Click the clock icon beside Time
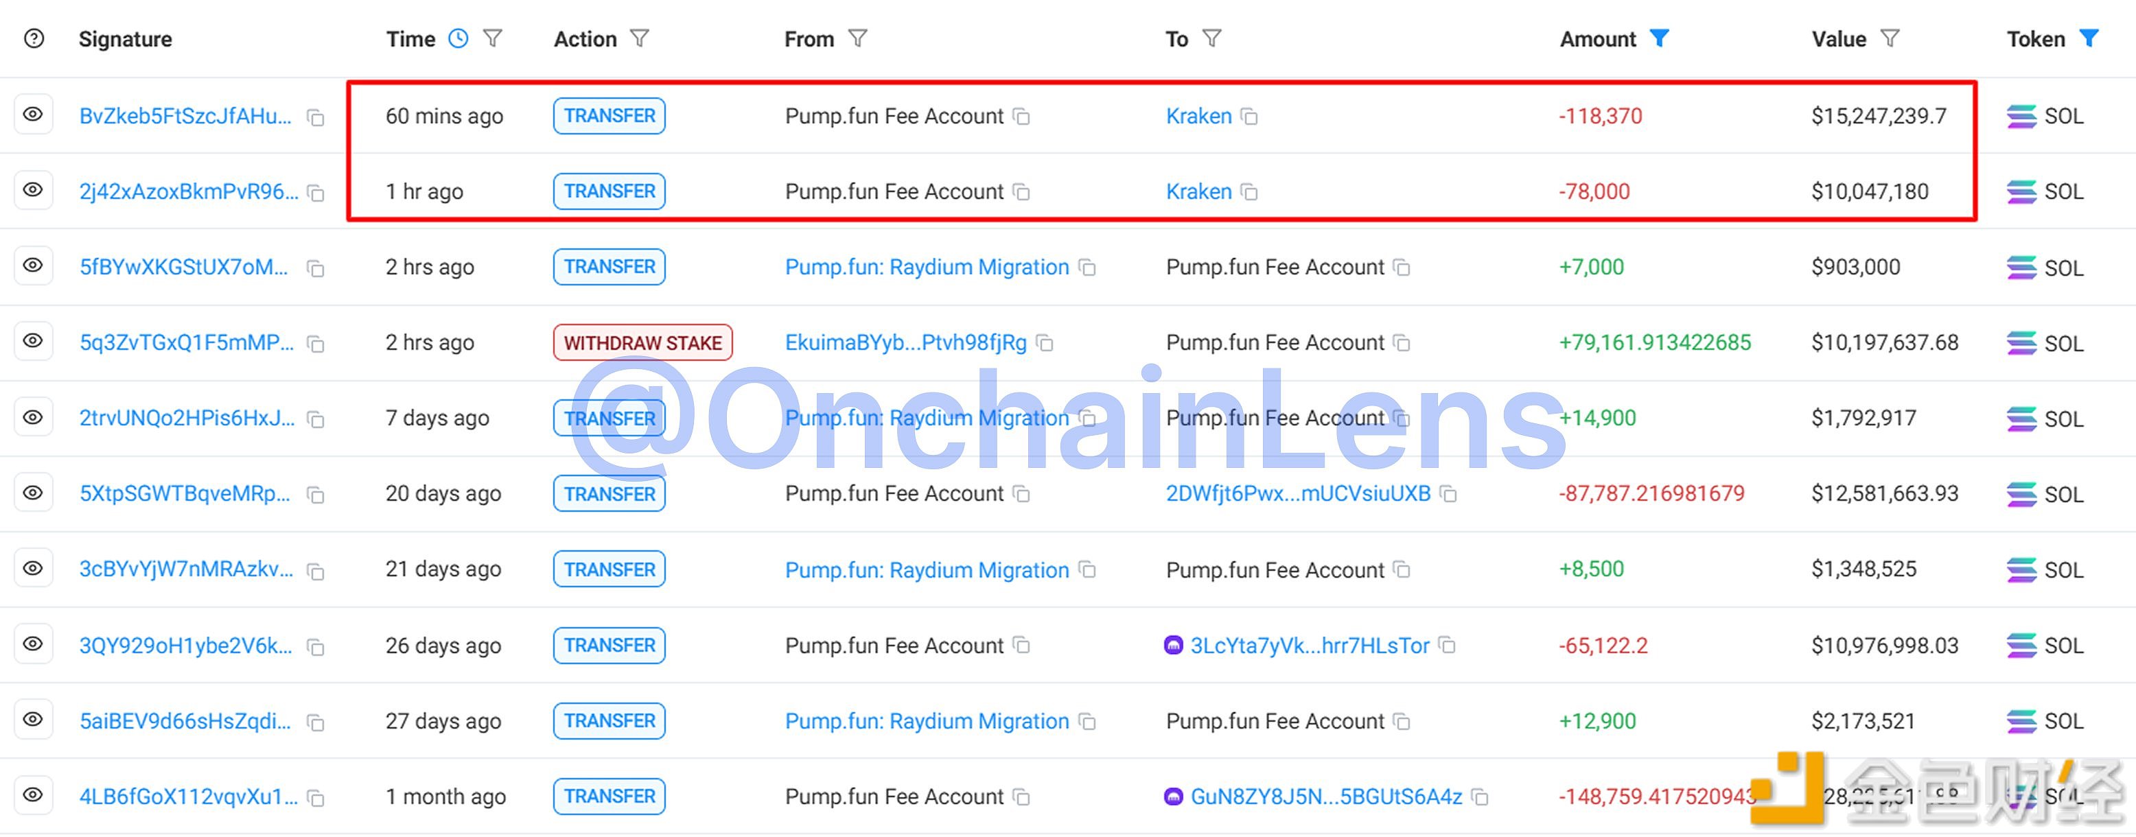The image size is (2136, 837). (x=458, y=39)
